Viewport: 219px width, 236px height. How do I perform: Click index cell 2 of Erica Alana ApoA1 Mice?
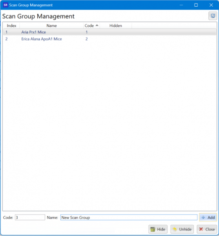[6, 39]
